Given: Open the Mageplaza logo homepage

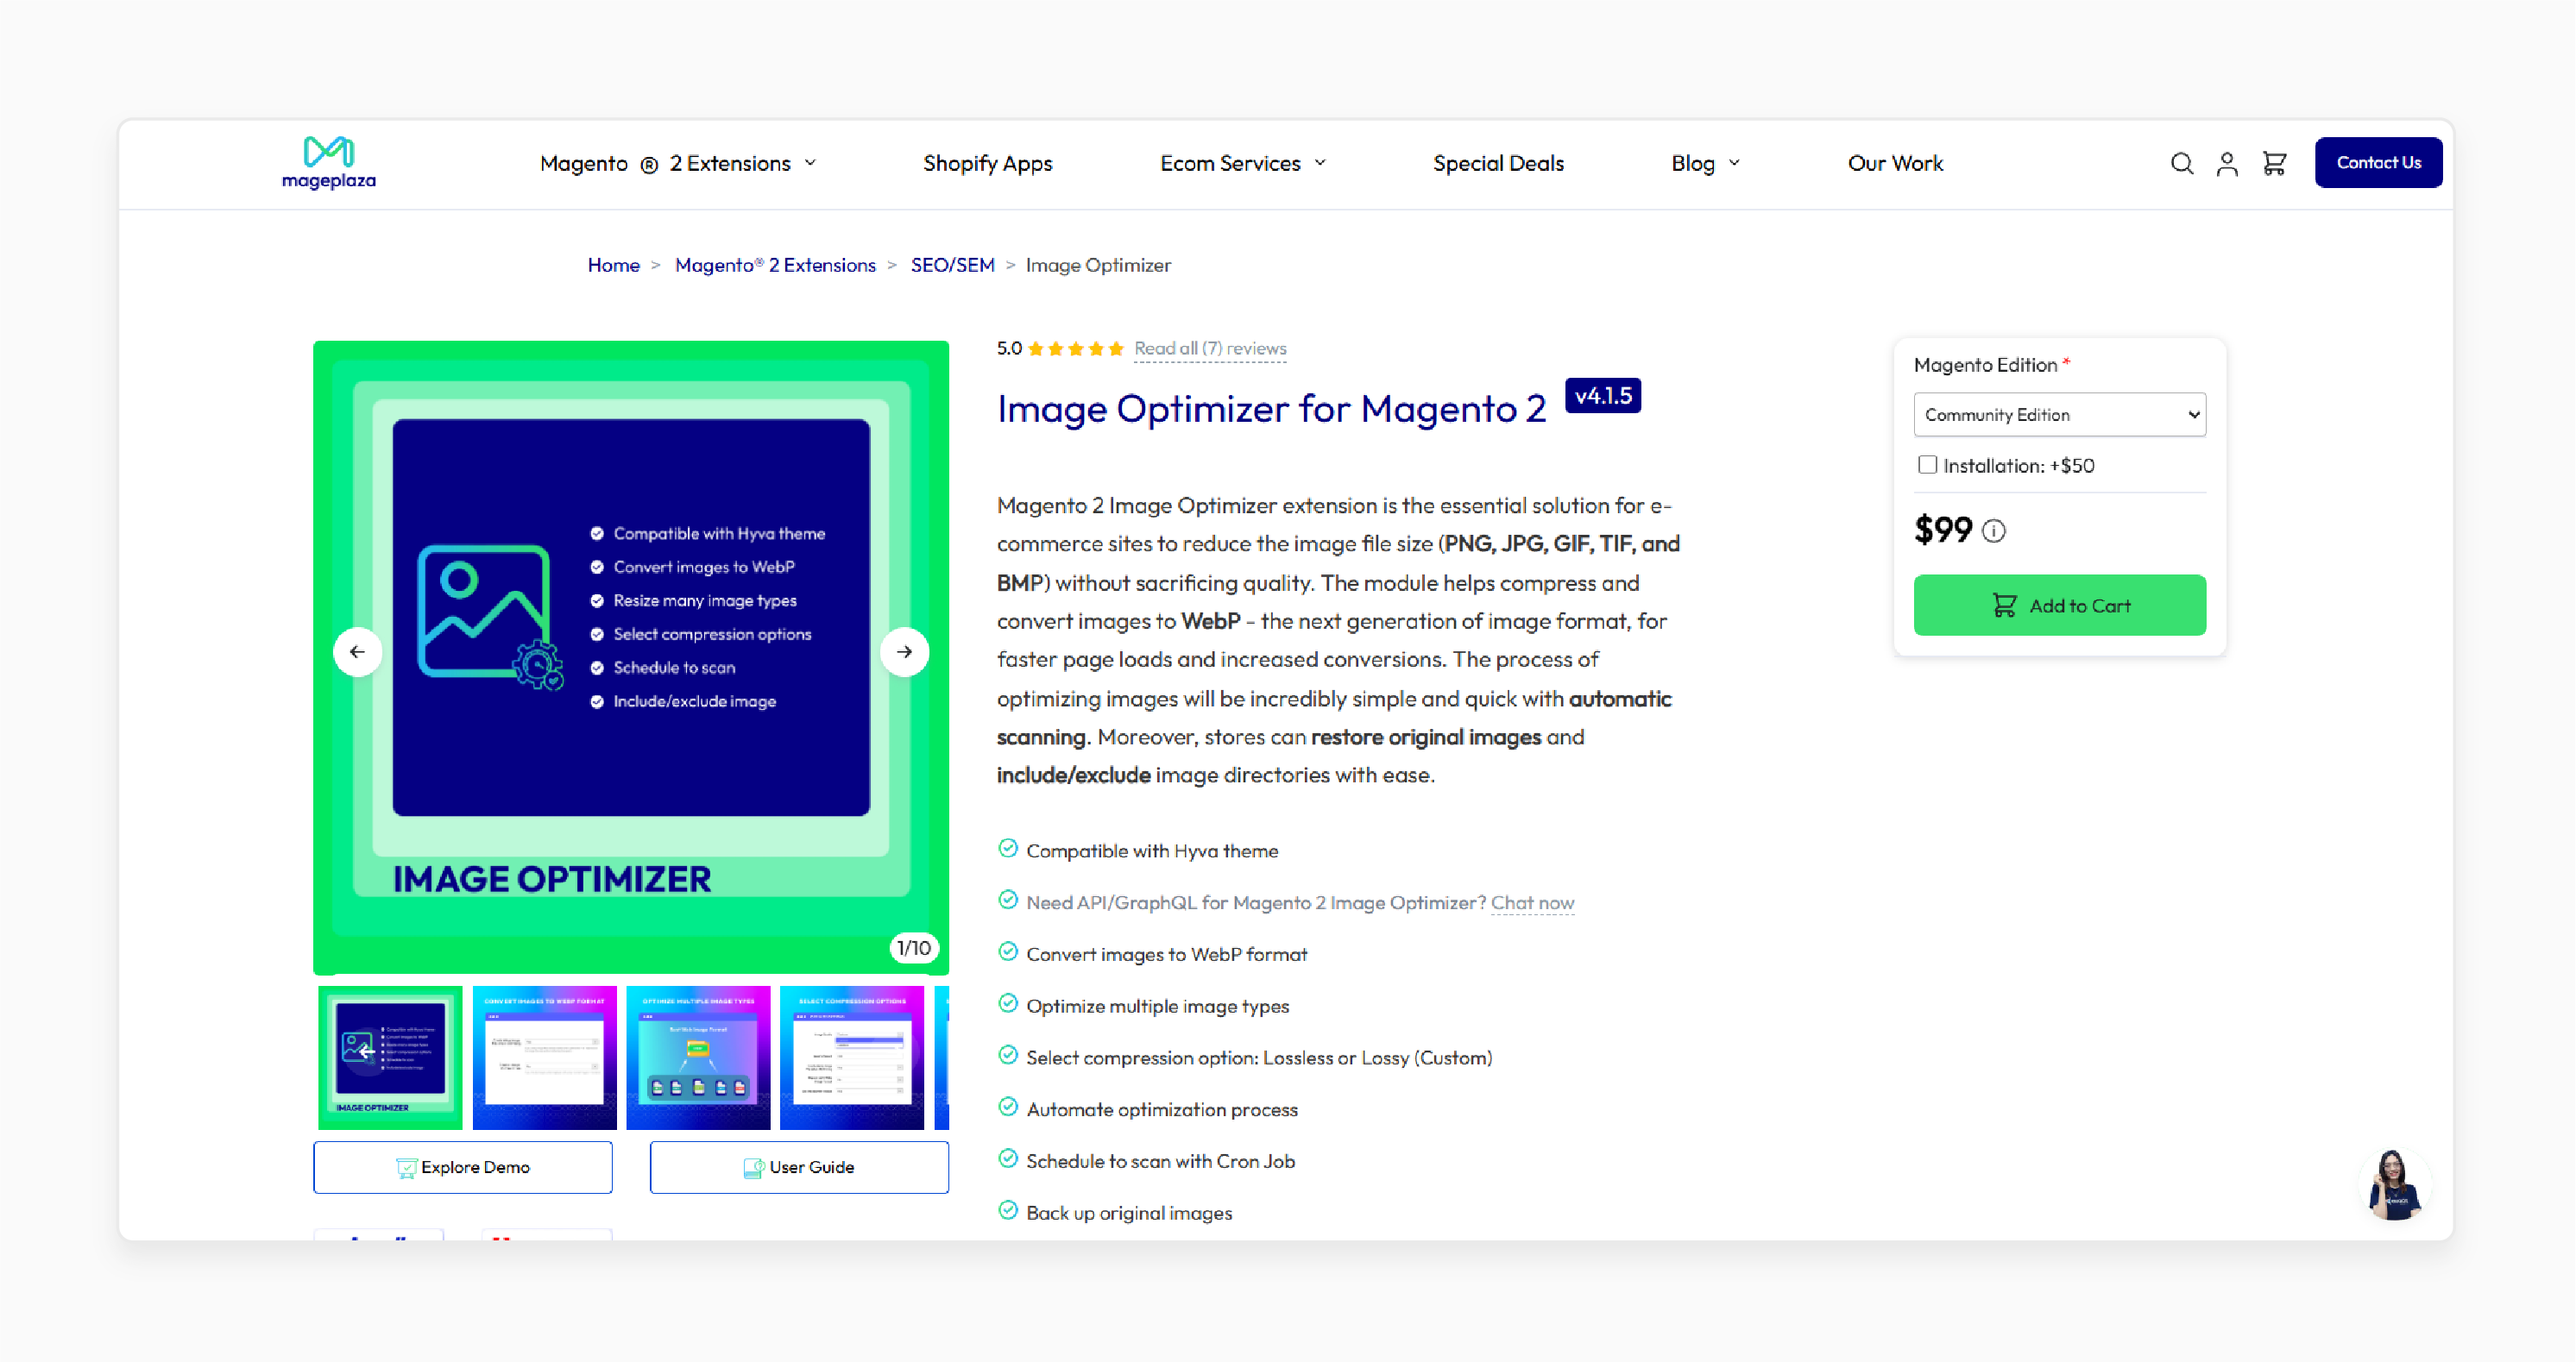Looking at the screenshot, I should click(329, 163).
